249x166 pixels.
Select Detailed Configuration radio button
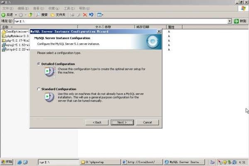[x=39, y=64]
